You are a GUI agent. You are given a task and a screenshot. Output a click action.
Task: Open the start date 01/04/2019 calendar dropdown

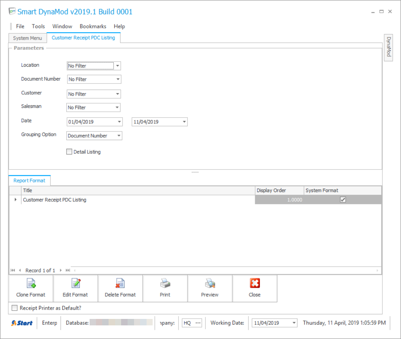tap(119, 122)
